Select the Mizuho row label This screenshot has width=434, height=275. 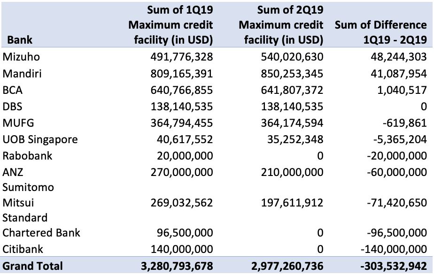[21, 57]
